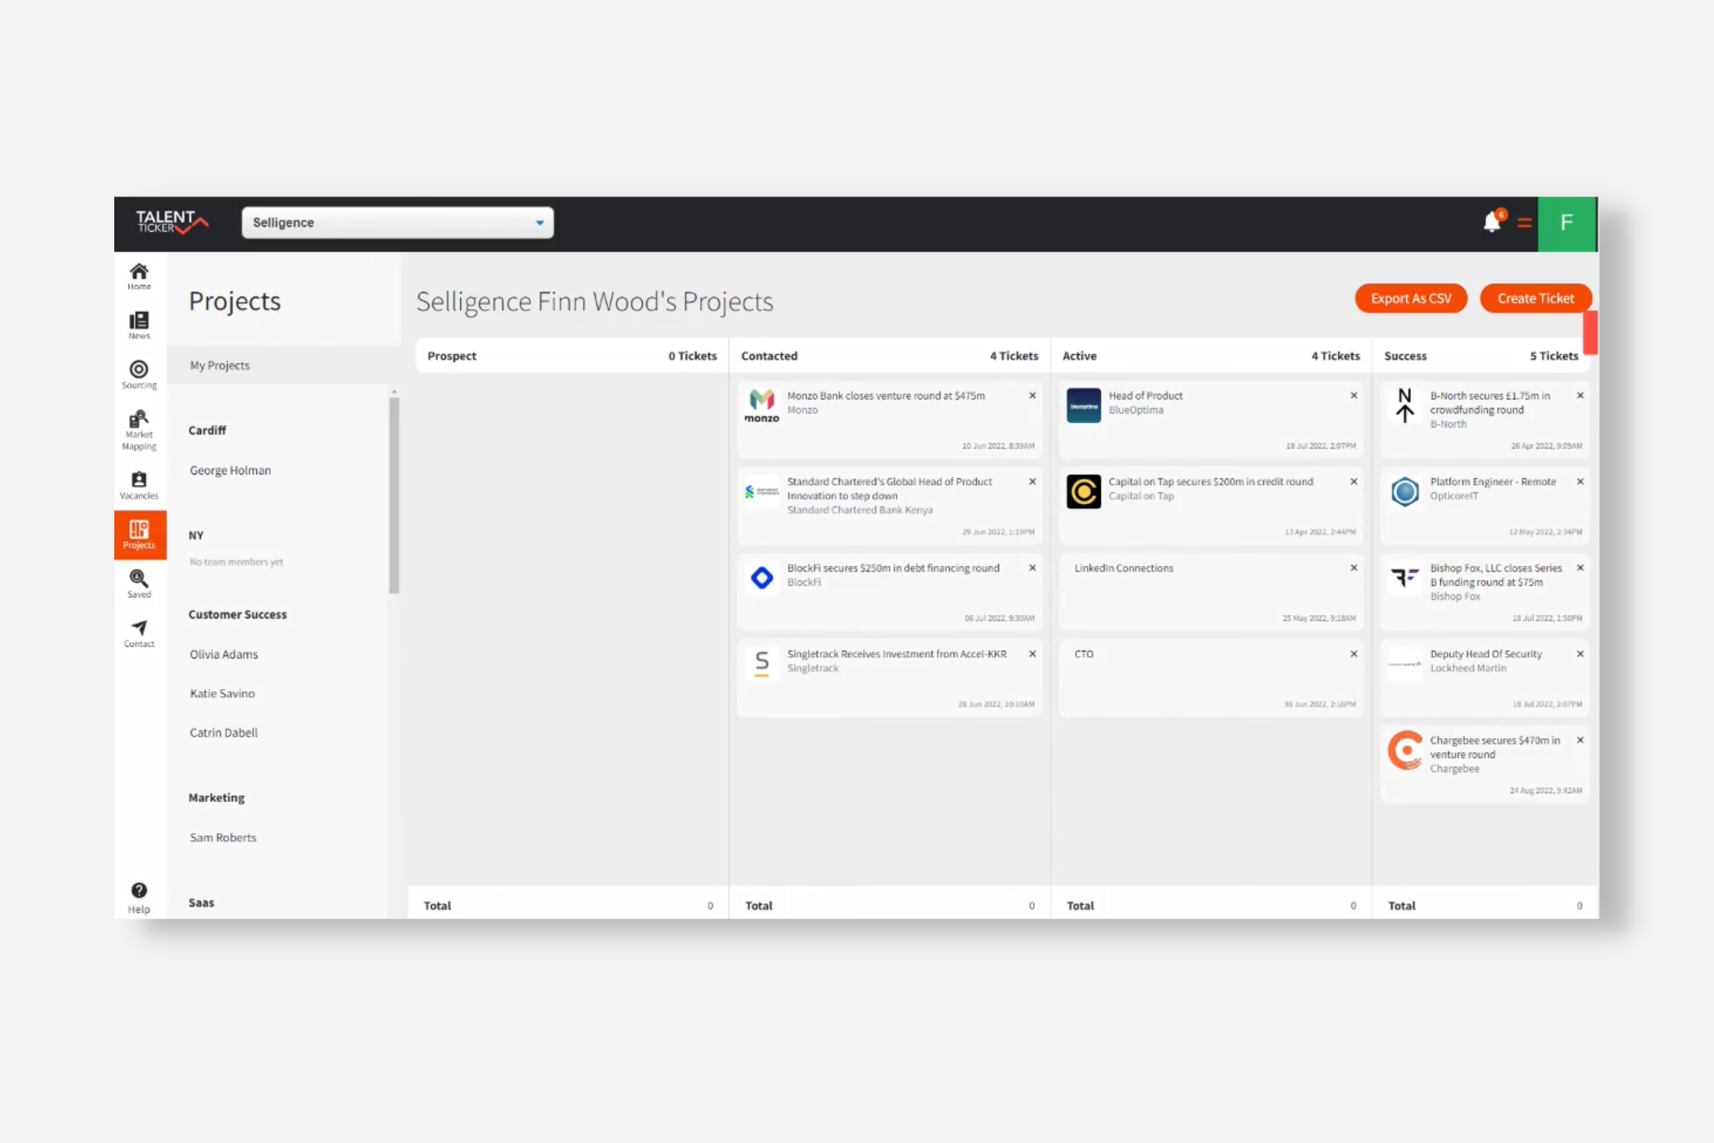This screenshot has width=1714, height=1143.
Task: Click the BlueOptima logo
Action: [x=1083, y=406]
